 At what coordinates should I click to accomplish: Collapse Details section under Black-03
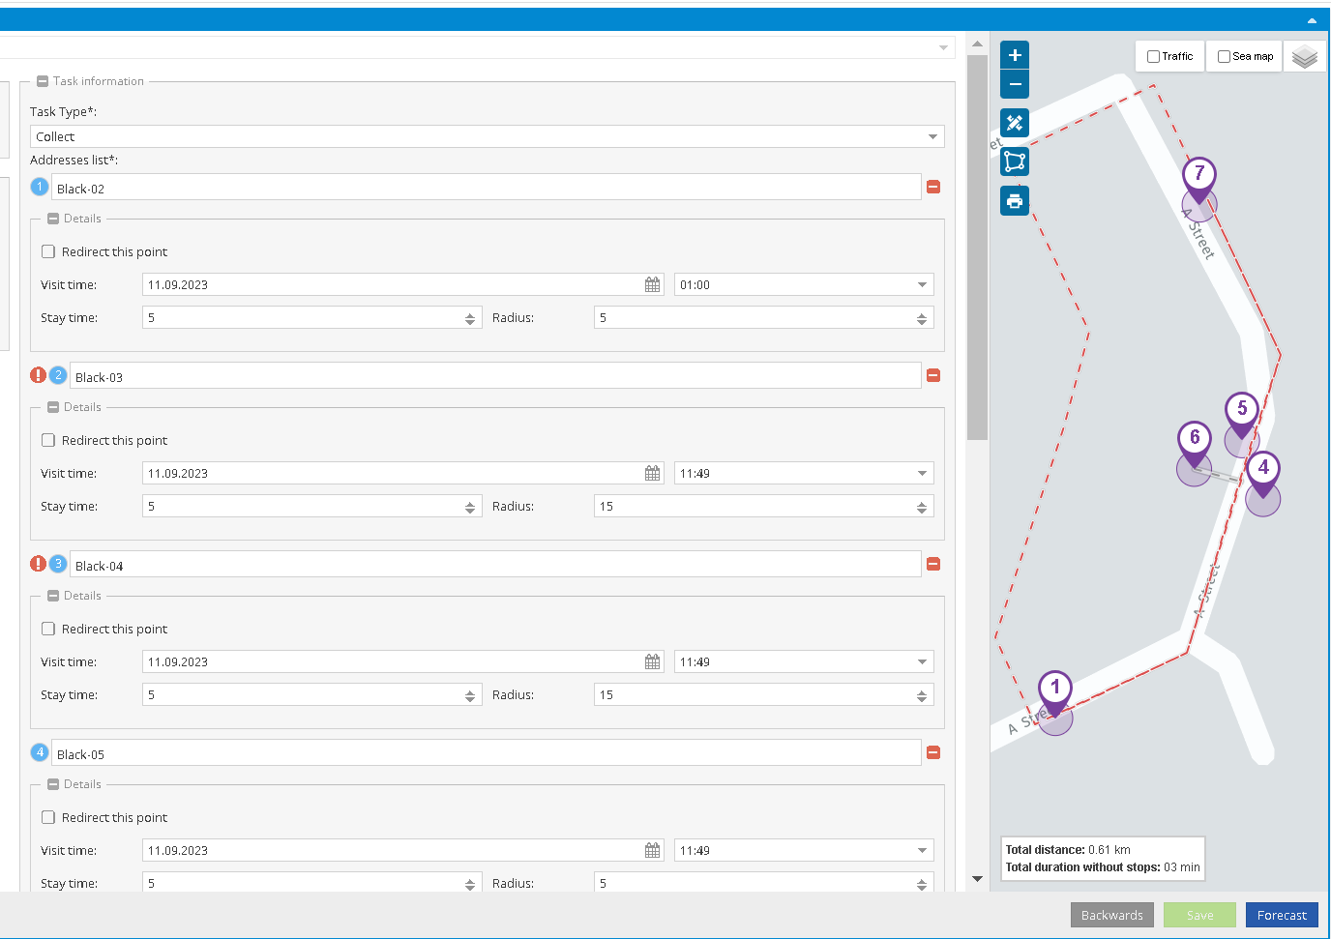(53, 407)
